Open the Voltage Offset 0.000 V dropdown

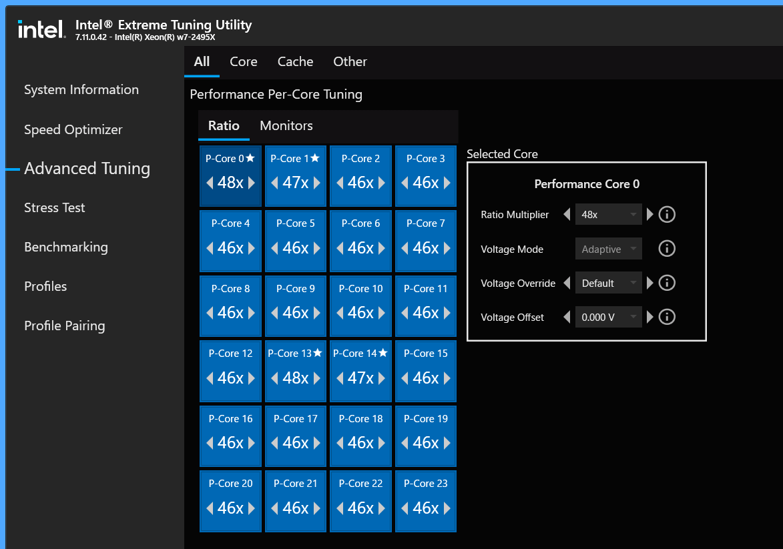pos(608,317)
